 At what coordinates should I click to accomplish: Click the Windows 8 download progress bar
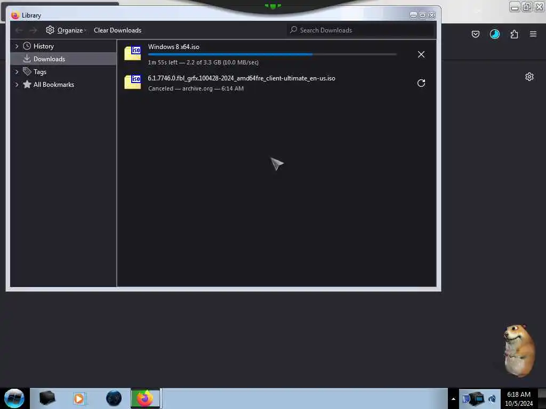pyautogui.click(x=272, y=54)
